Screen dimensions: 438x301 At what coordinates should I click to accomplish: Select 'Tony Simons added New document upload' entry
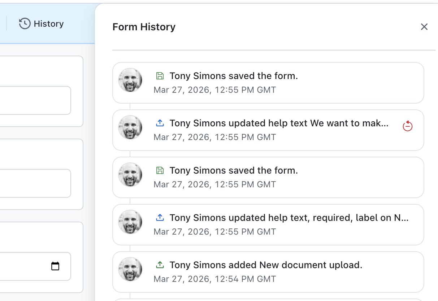coord(266,265)
